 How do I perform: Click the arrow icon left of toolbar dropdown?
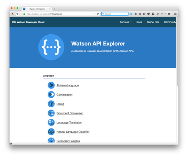point(162,14)
